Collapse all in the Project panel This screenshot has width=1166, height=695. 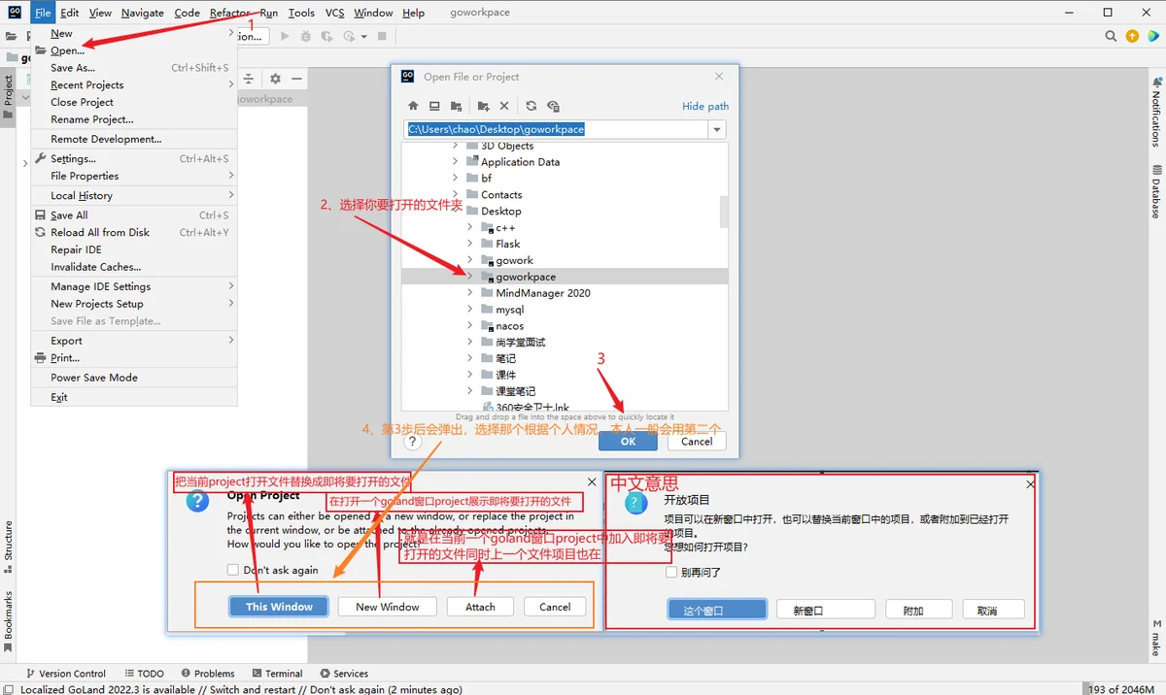coord(249,79)
